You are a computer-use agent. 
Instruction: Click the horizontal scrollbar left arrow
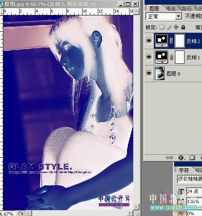[x=29, y=213]
